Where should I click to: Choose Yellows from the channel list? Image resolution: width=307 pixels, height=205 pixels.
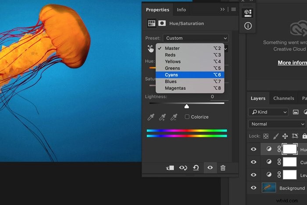click(190, 61)
